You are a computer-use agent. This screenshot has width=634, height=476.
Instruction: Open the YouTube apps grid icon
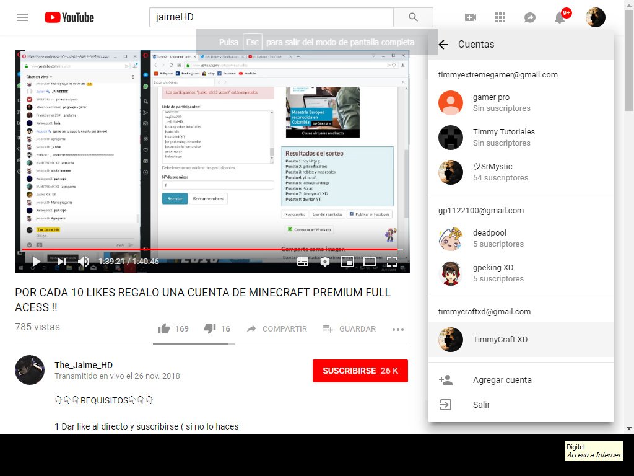tap(500, 17)
